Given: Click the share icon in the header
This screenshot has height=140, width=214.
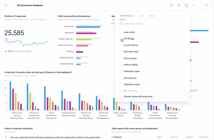Looking at the screenshot, I should (x=186, y=5).
